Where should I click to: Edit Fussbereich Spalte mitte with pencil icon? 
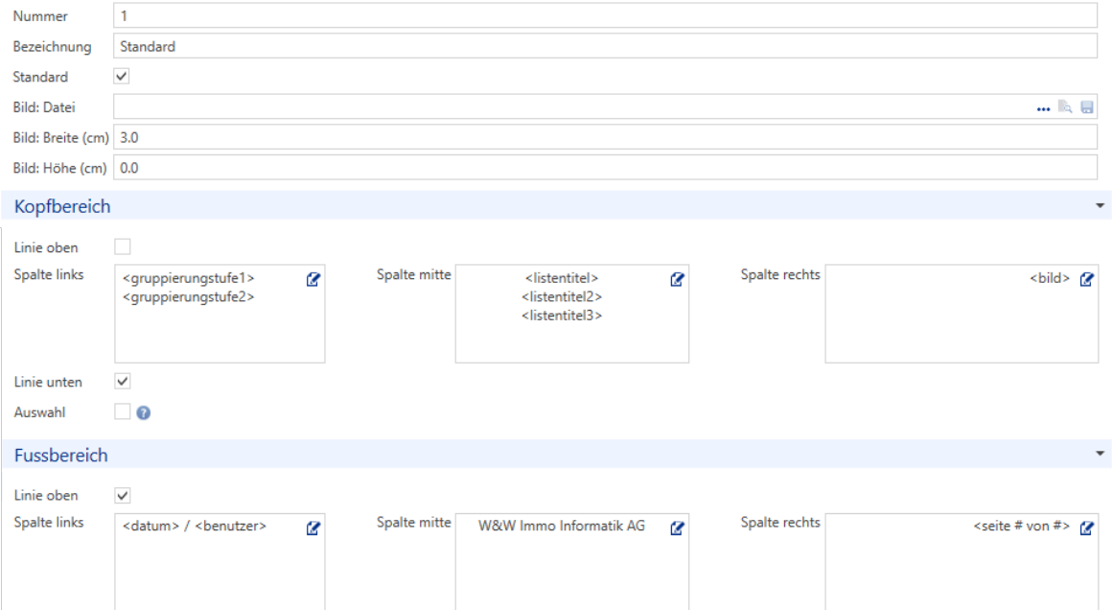point(677,528)
